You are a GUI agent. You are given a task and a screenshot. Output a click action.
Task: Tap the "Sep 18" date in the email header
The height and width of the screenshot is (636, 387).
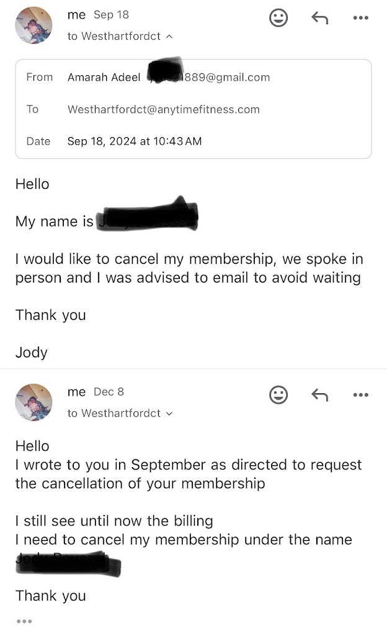coord(111,15)
